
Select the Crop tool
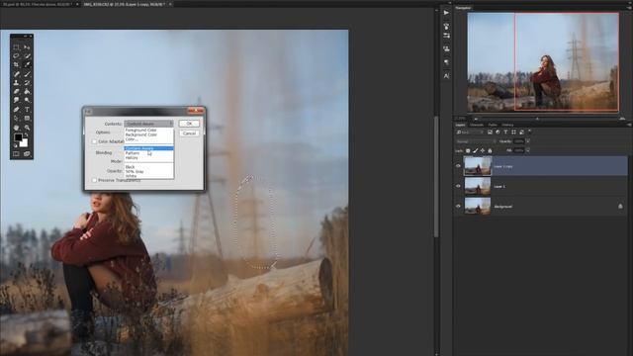point(16,64)
